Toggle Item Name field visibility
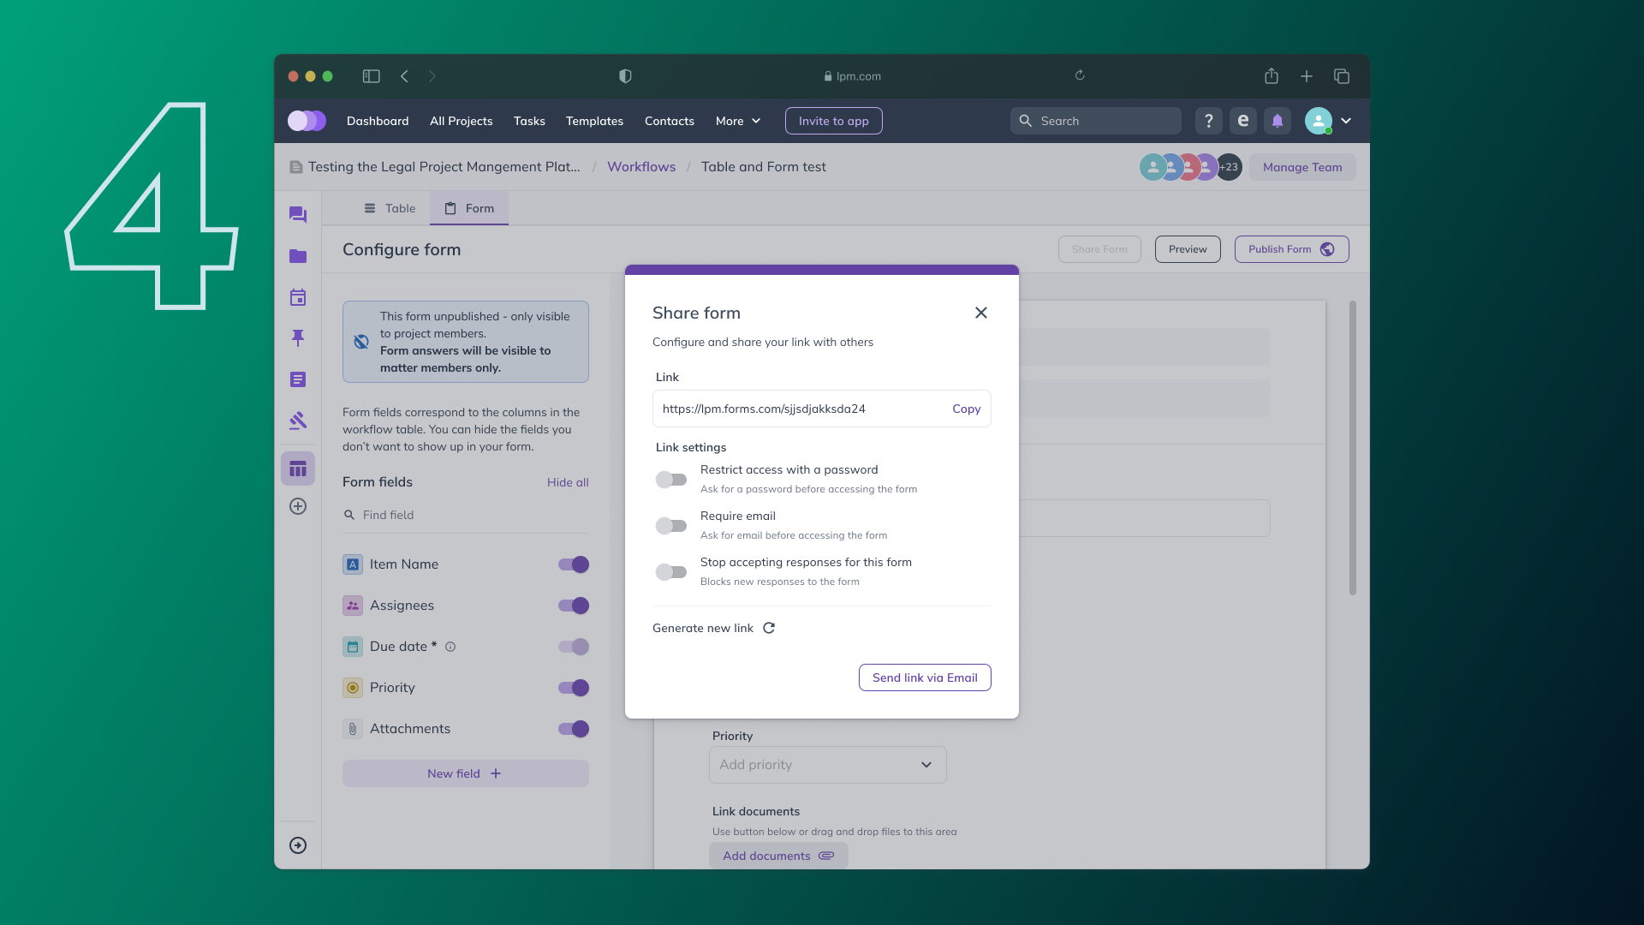Screen dimensions: 1644x925 click(574, 564)
